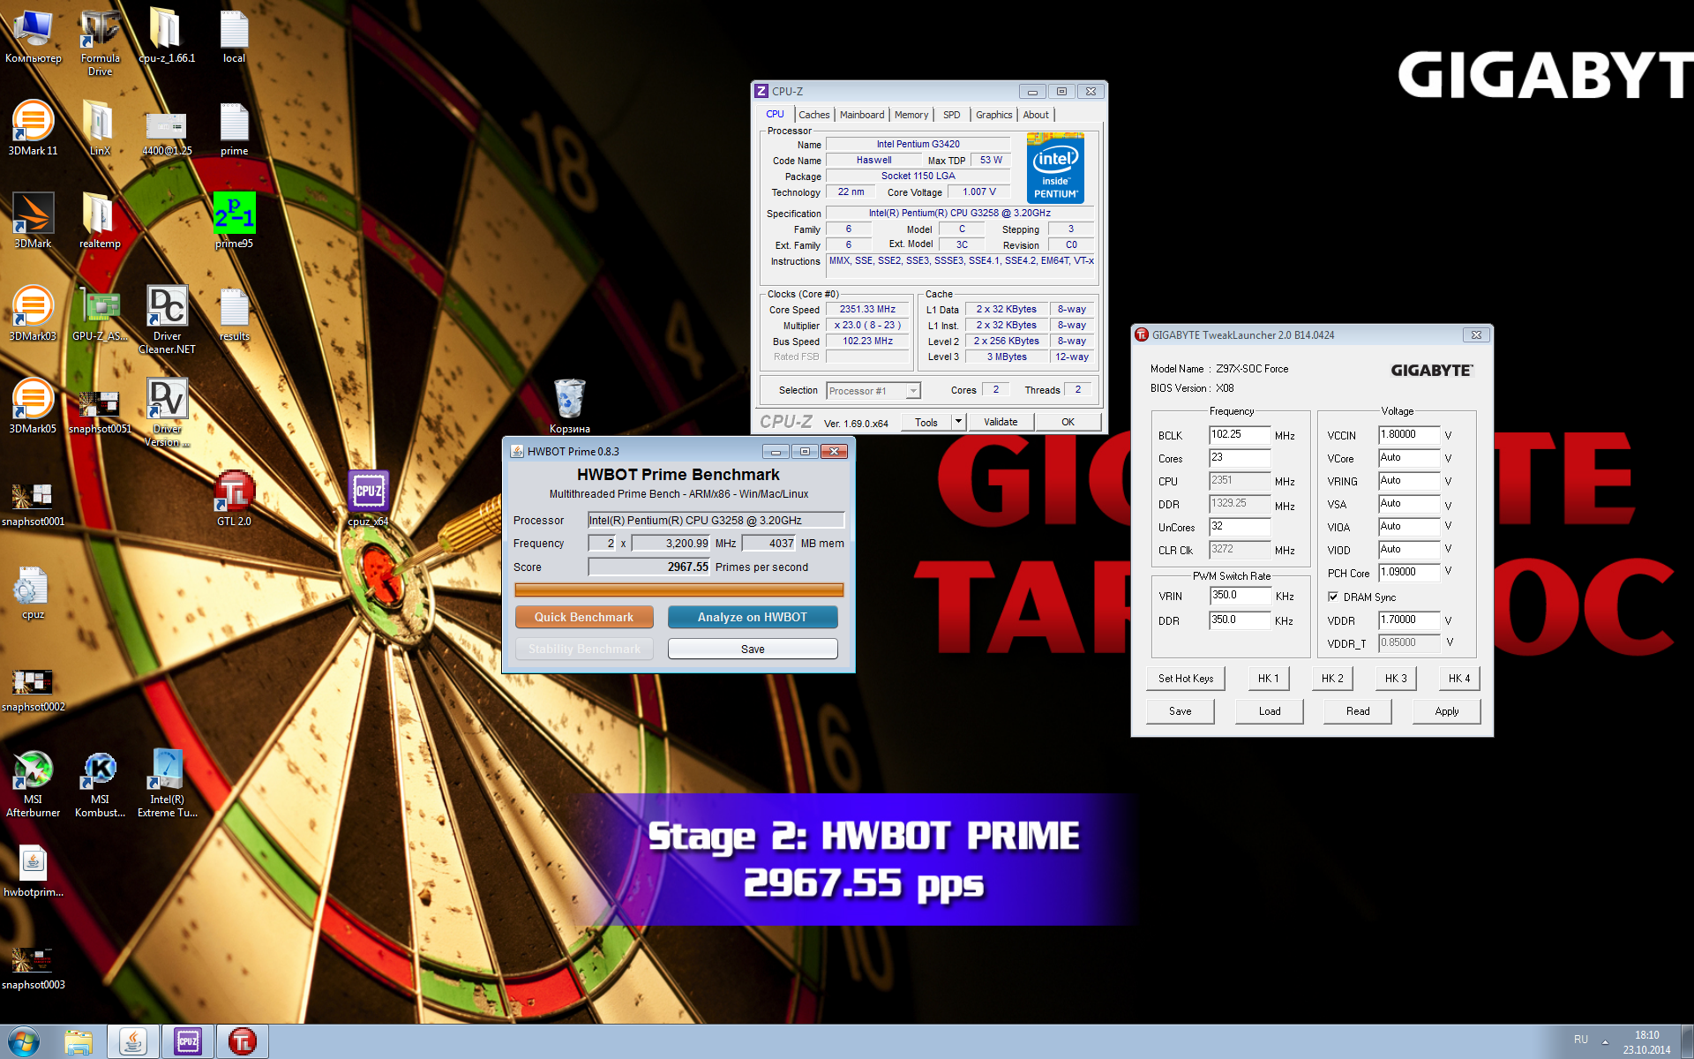Screen dimensions: 1694x1059
Task: Click Apply in TweakLauncher
Action: pyautogui.click(x=1447, y=711)
